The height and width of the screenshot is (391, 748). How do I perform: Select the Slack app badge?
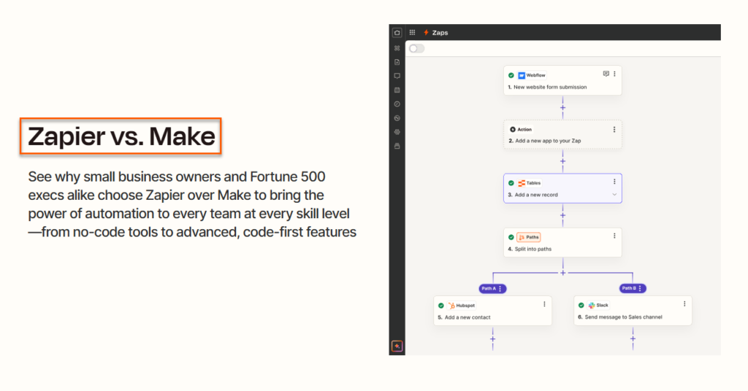point(598,305)
